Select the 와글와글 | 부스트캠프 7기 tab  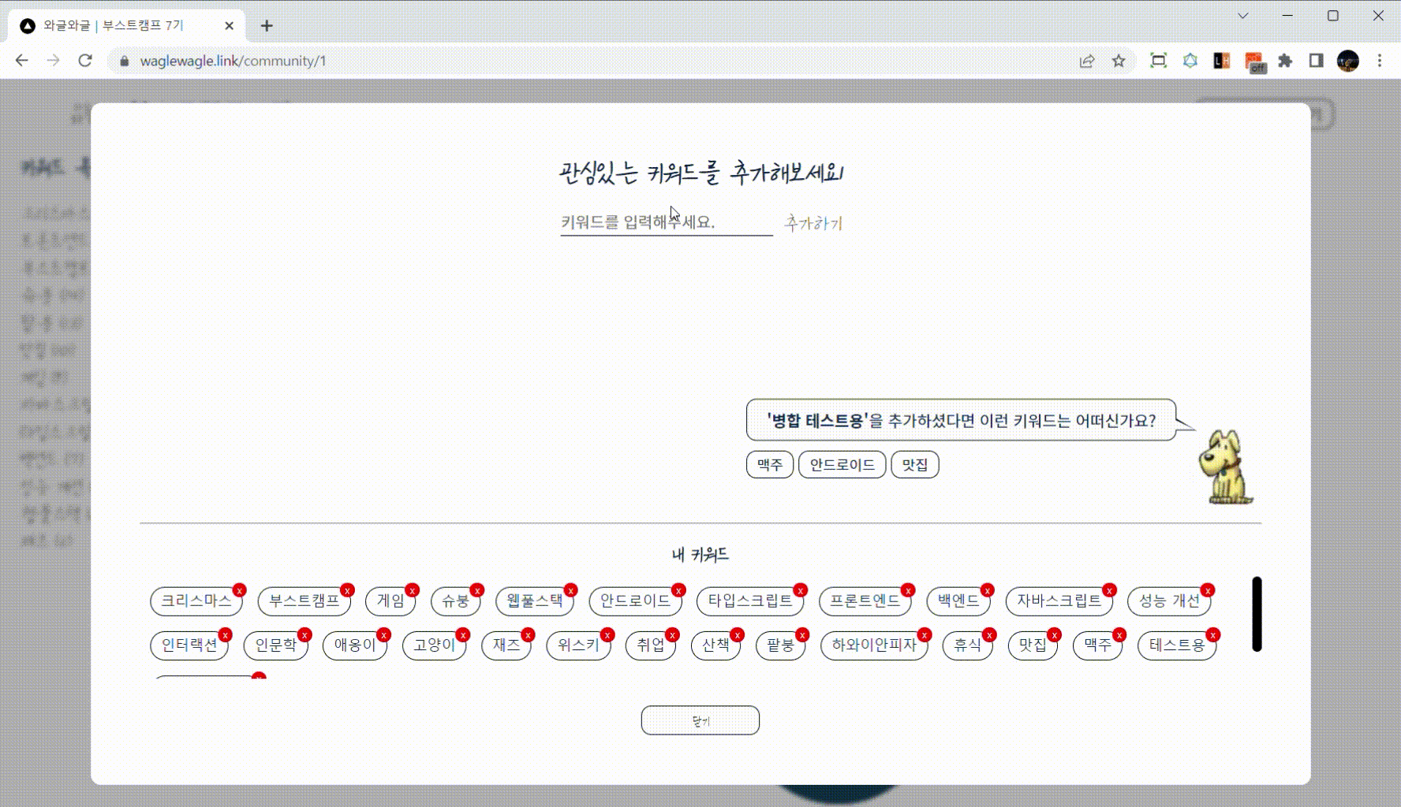click(126, 25)
